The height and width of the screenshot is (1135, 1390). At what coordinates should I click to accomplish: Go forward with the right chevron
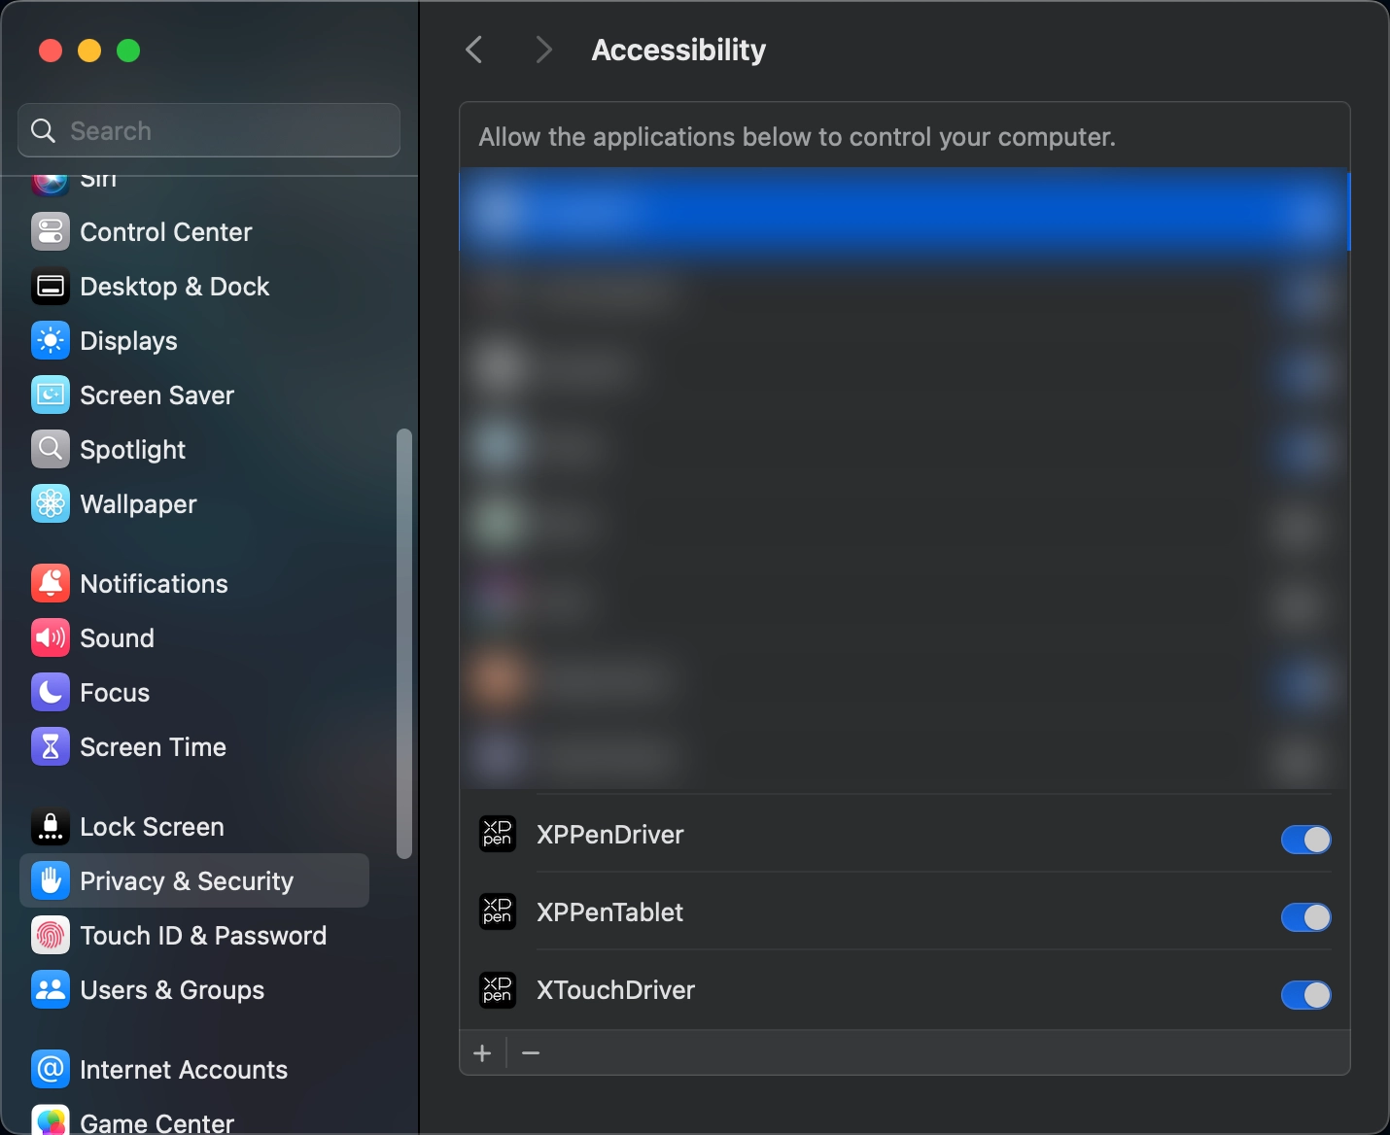543,50
